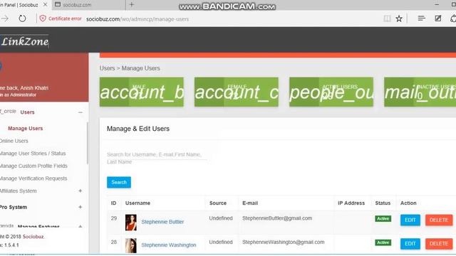Focus the user search input field
The width and height of the screenshot is (456, 256).
coord(157,158)
